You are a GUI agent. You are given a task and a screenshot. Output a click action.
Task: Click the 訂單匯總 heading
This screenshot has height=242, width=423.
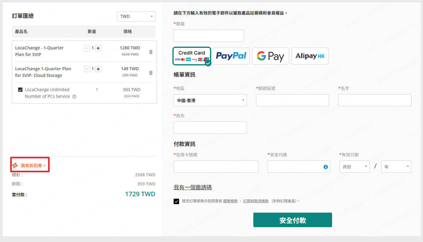(x=23, y=16)
